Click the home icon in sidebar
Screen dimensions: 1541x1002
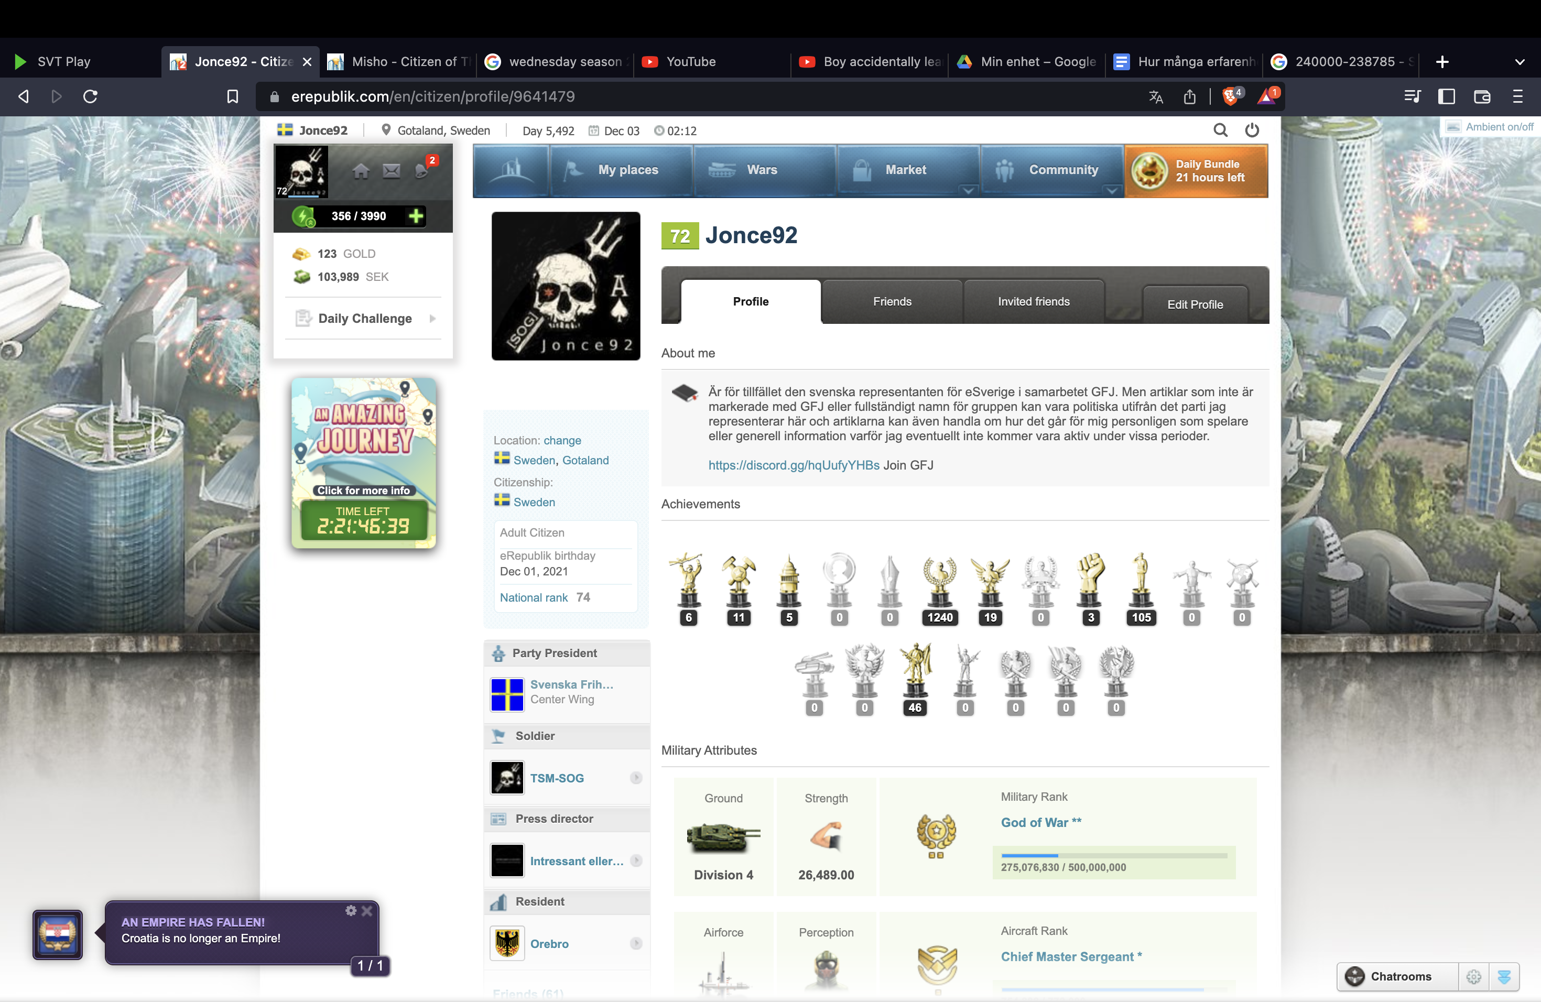coord(361,171)
